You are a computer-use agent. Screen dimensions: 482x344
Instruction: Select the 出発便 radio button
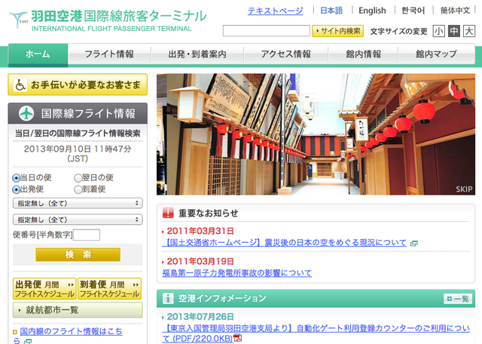coord(16,189)
